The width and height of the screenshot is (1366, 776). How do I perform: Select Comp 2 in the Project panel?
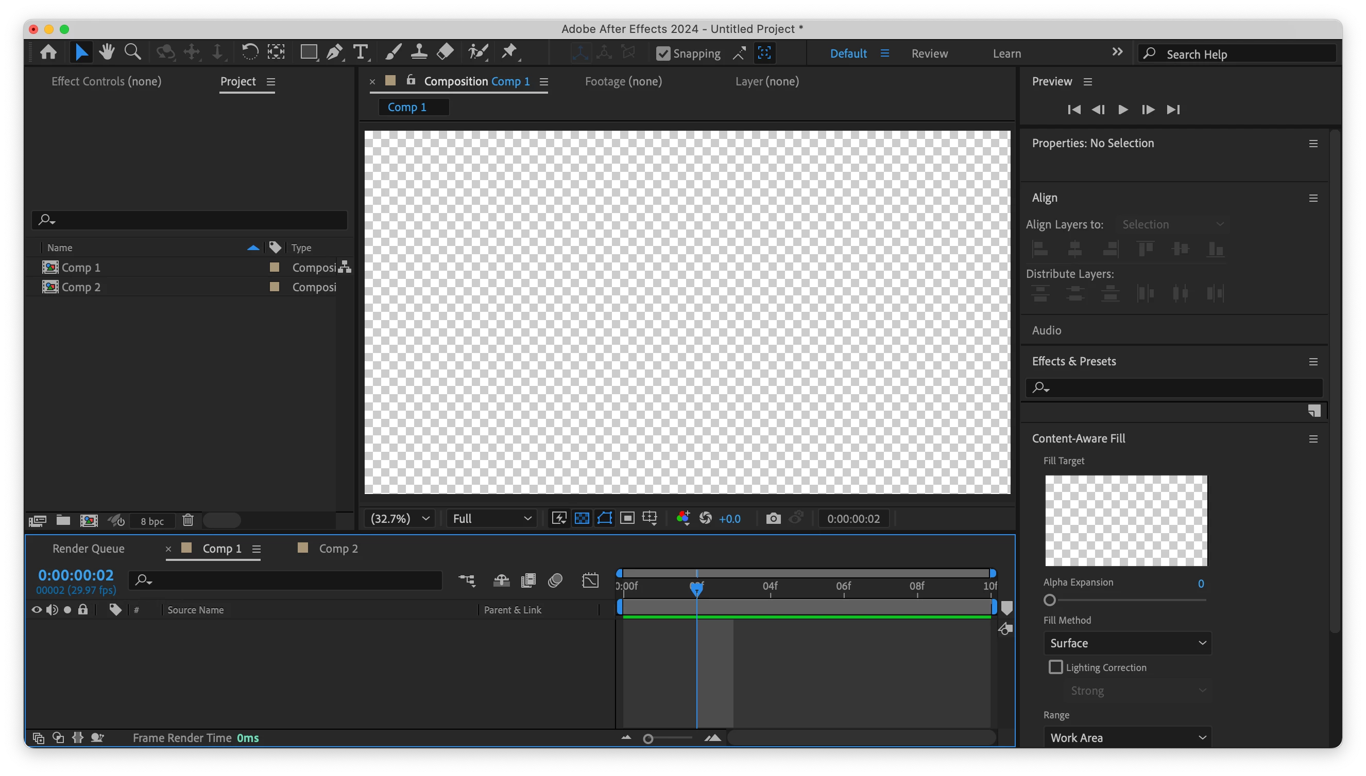81,287
